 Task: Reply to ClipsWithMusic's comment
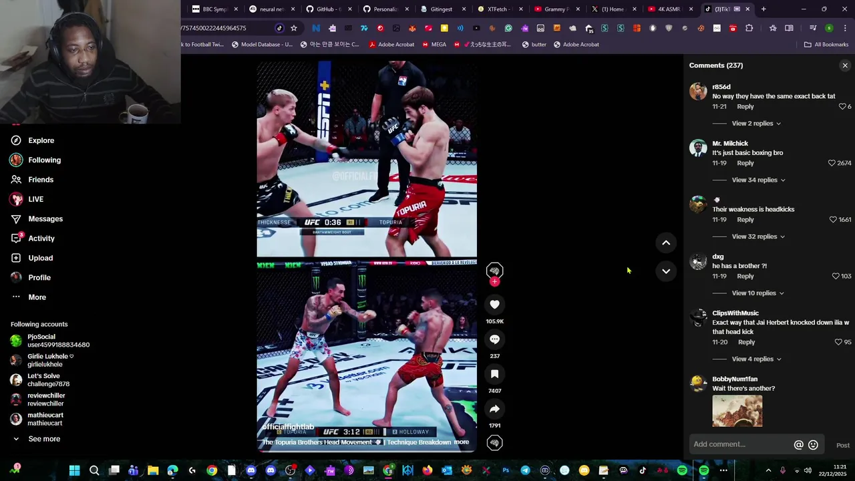click(x=746, y=342)
